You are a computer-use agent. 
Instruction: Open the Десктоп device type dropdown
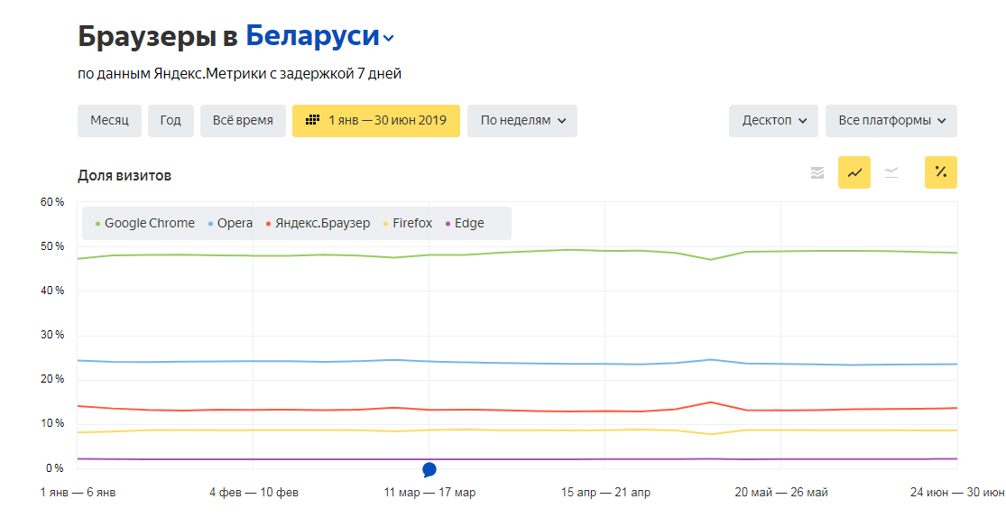(x=773, y=121)
